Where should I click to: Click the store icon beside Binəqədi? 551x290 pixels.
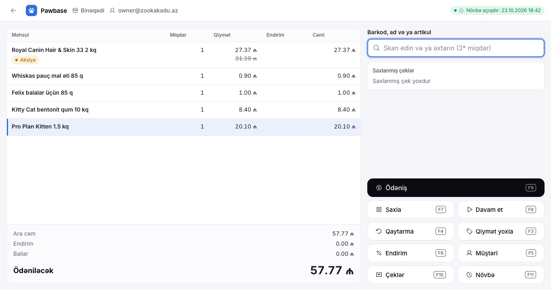(x=75, y=10)
